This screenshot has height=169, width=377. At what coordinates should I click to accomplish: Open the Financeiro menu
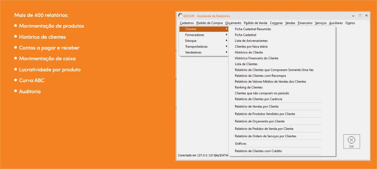(x=305, y=23)
